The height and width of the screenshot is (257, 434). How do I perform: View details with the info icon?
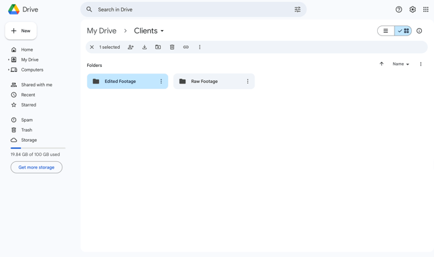coord(419,31)
